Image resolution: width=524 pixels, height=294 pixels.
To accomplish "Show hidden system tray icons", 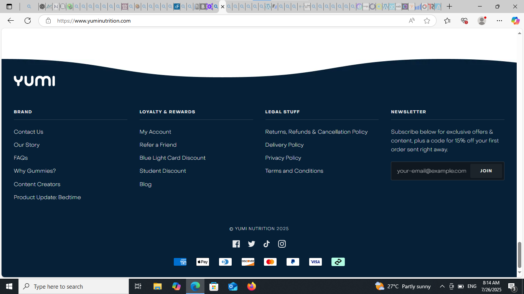I will point(442,286).
